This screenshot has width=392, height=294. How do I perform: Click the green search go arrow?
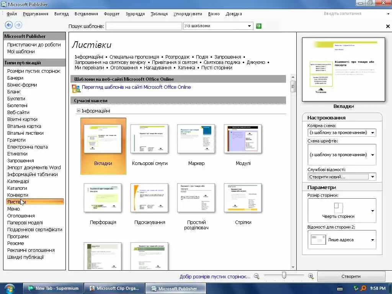coord(259,26)
